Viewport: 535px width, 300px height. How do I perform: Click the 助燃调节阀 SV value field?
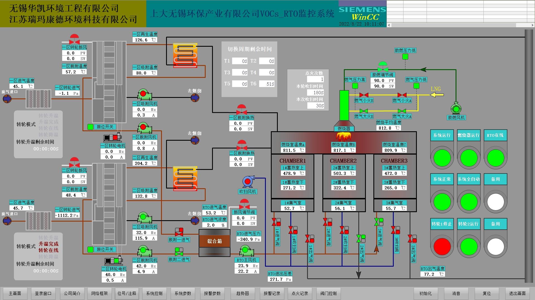(380, 86)
